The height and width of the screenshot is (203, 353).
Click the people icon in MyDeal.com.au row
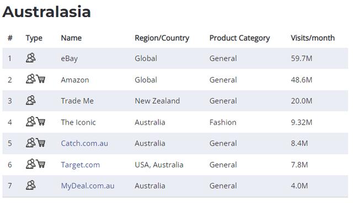click(31, 185)
